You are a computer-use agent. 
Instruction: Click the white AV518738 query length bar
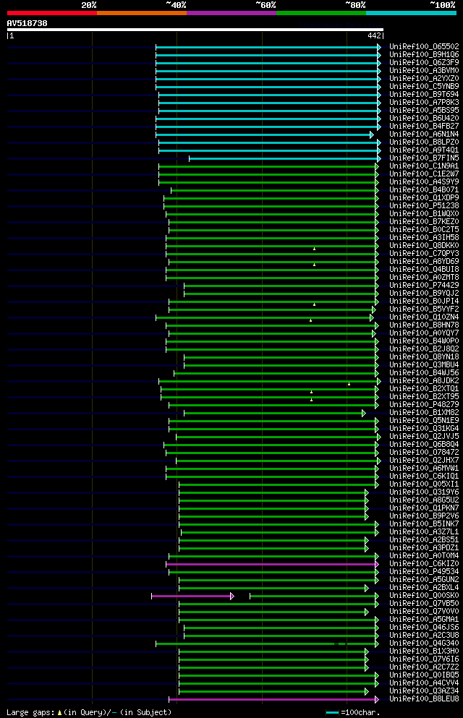point(195,30)
